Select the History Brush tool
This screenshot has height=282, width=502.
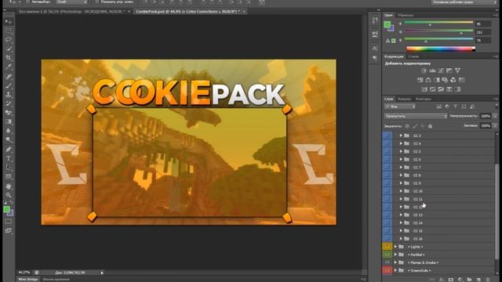[9, 103]
